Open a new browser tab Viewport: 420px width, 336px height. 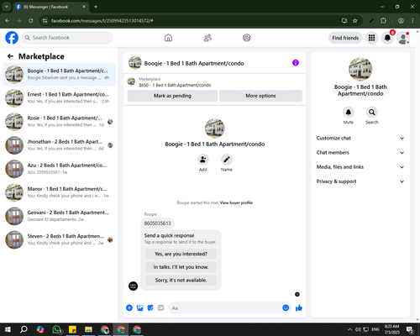[96, 7]
